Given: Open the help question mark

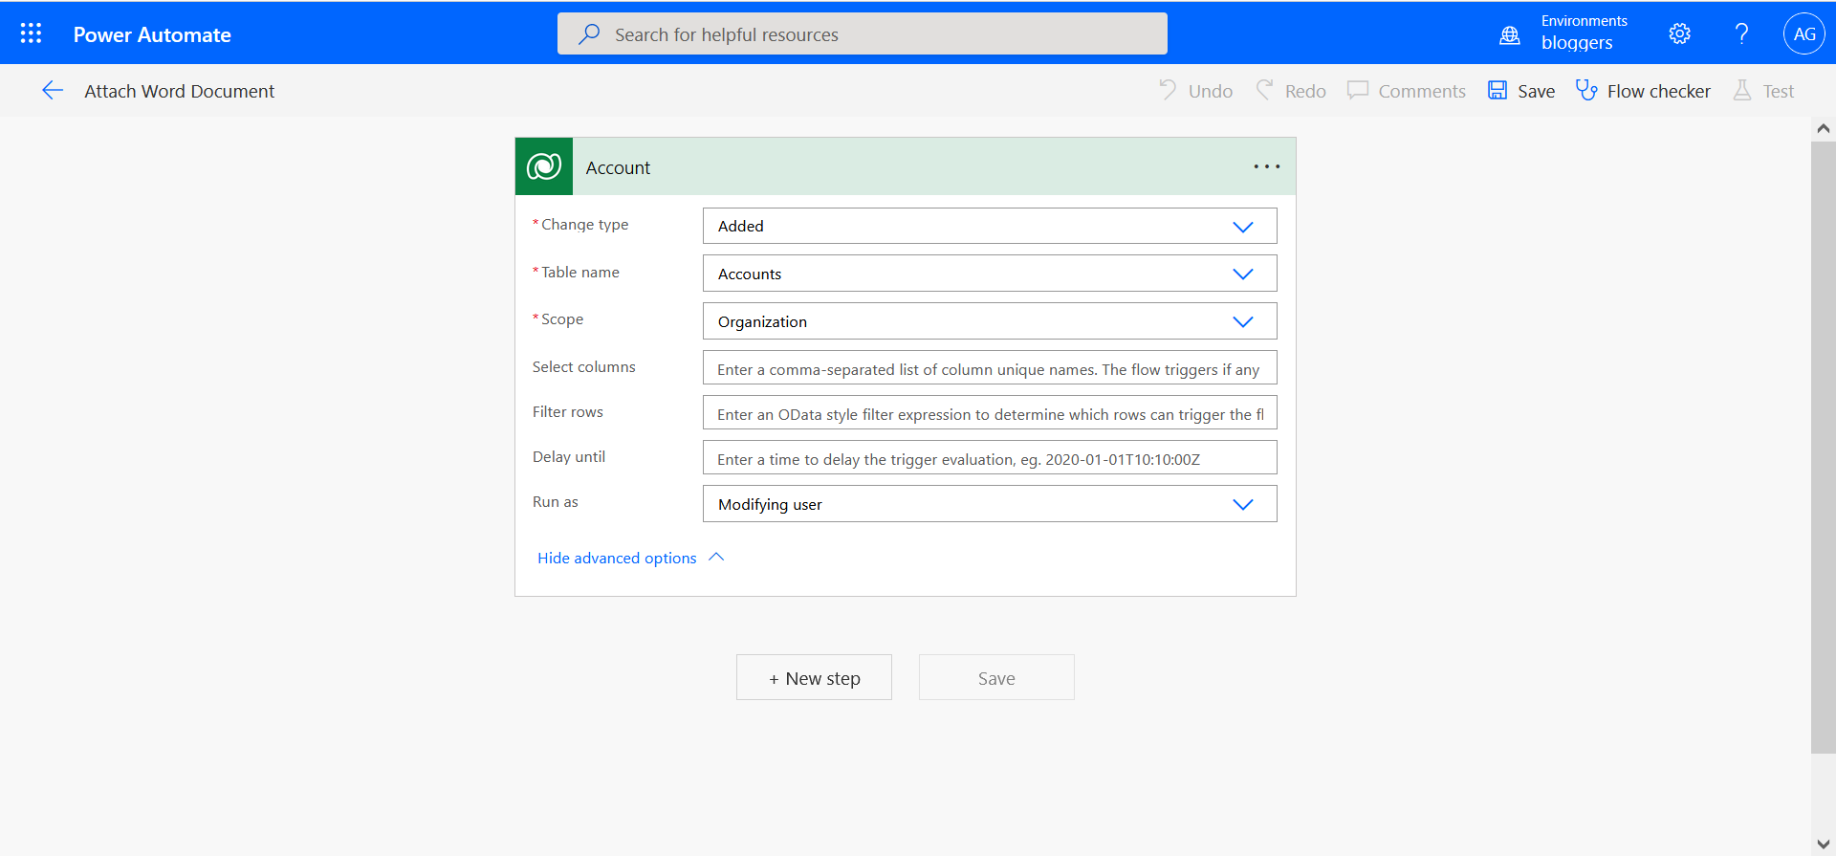Looking at the screenshot, I should pyautogui.click(x=1741, y=34).
